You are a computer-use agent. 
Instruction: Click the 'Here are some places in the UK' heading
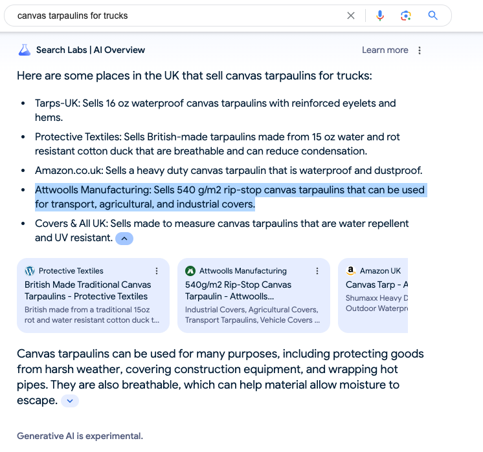click(194, 76)
